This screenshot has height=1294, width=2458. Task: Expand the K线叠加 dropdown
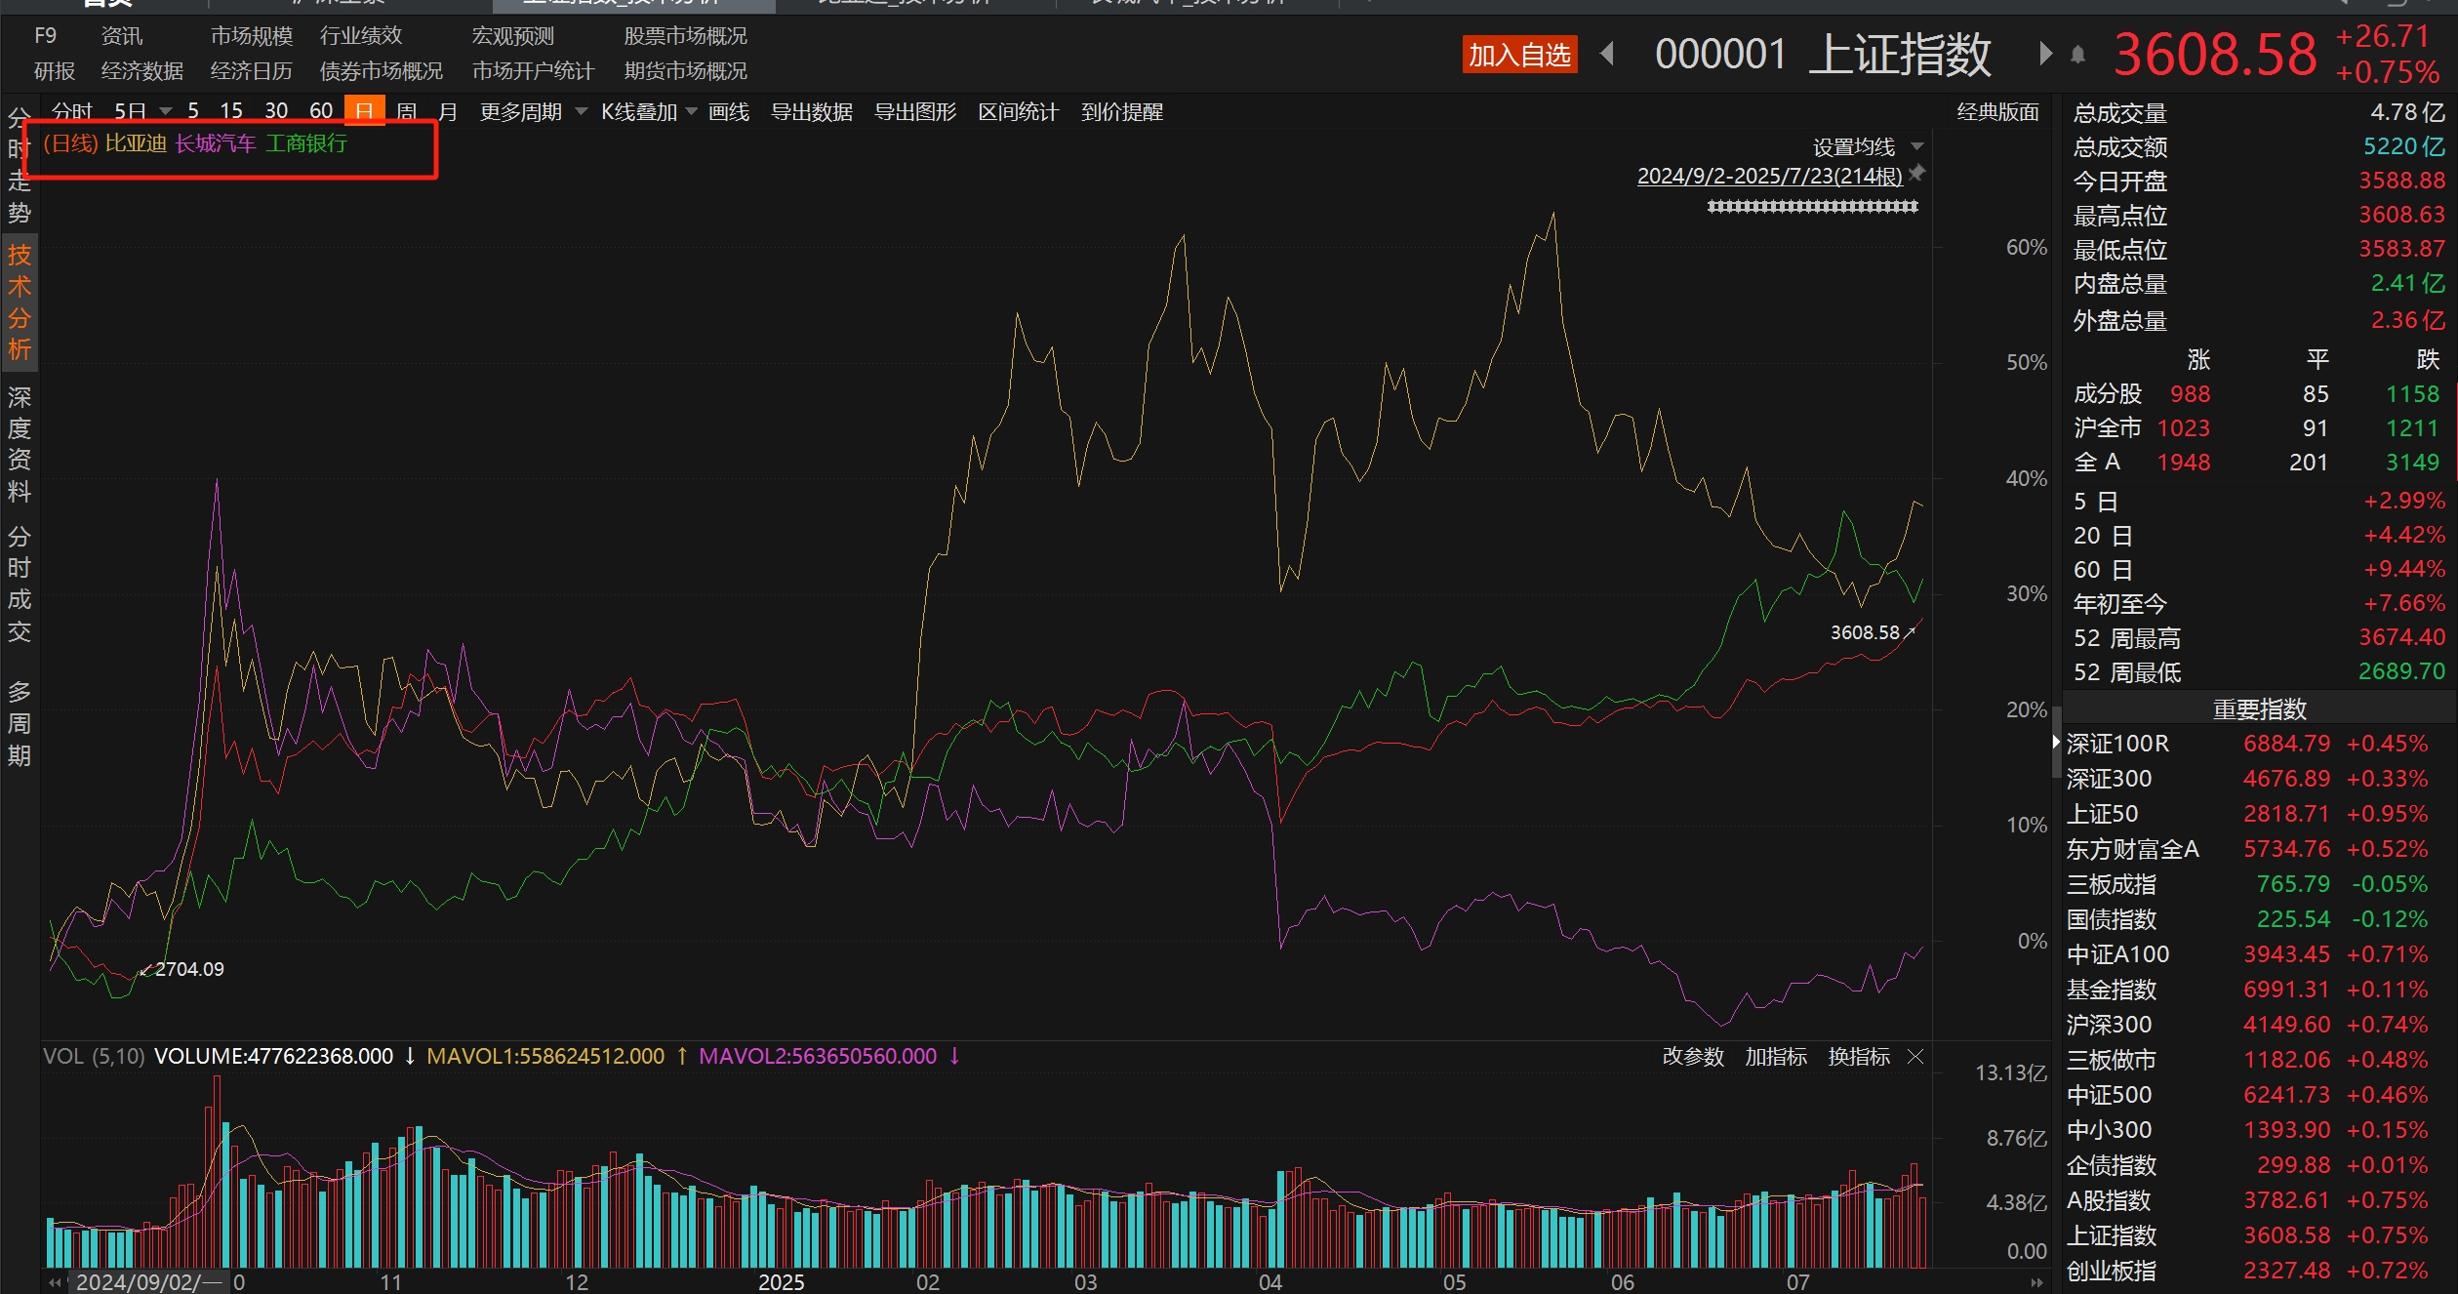692,111
